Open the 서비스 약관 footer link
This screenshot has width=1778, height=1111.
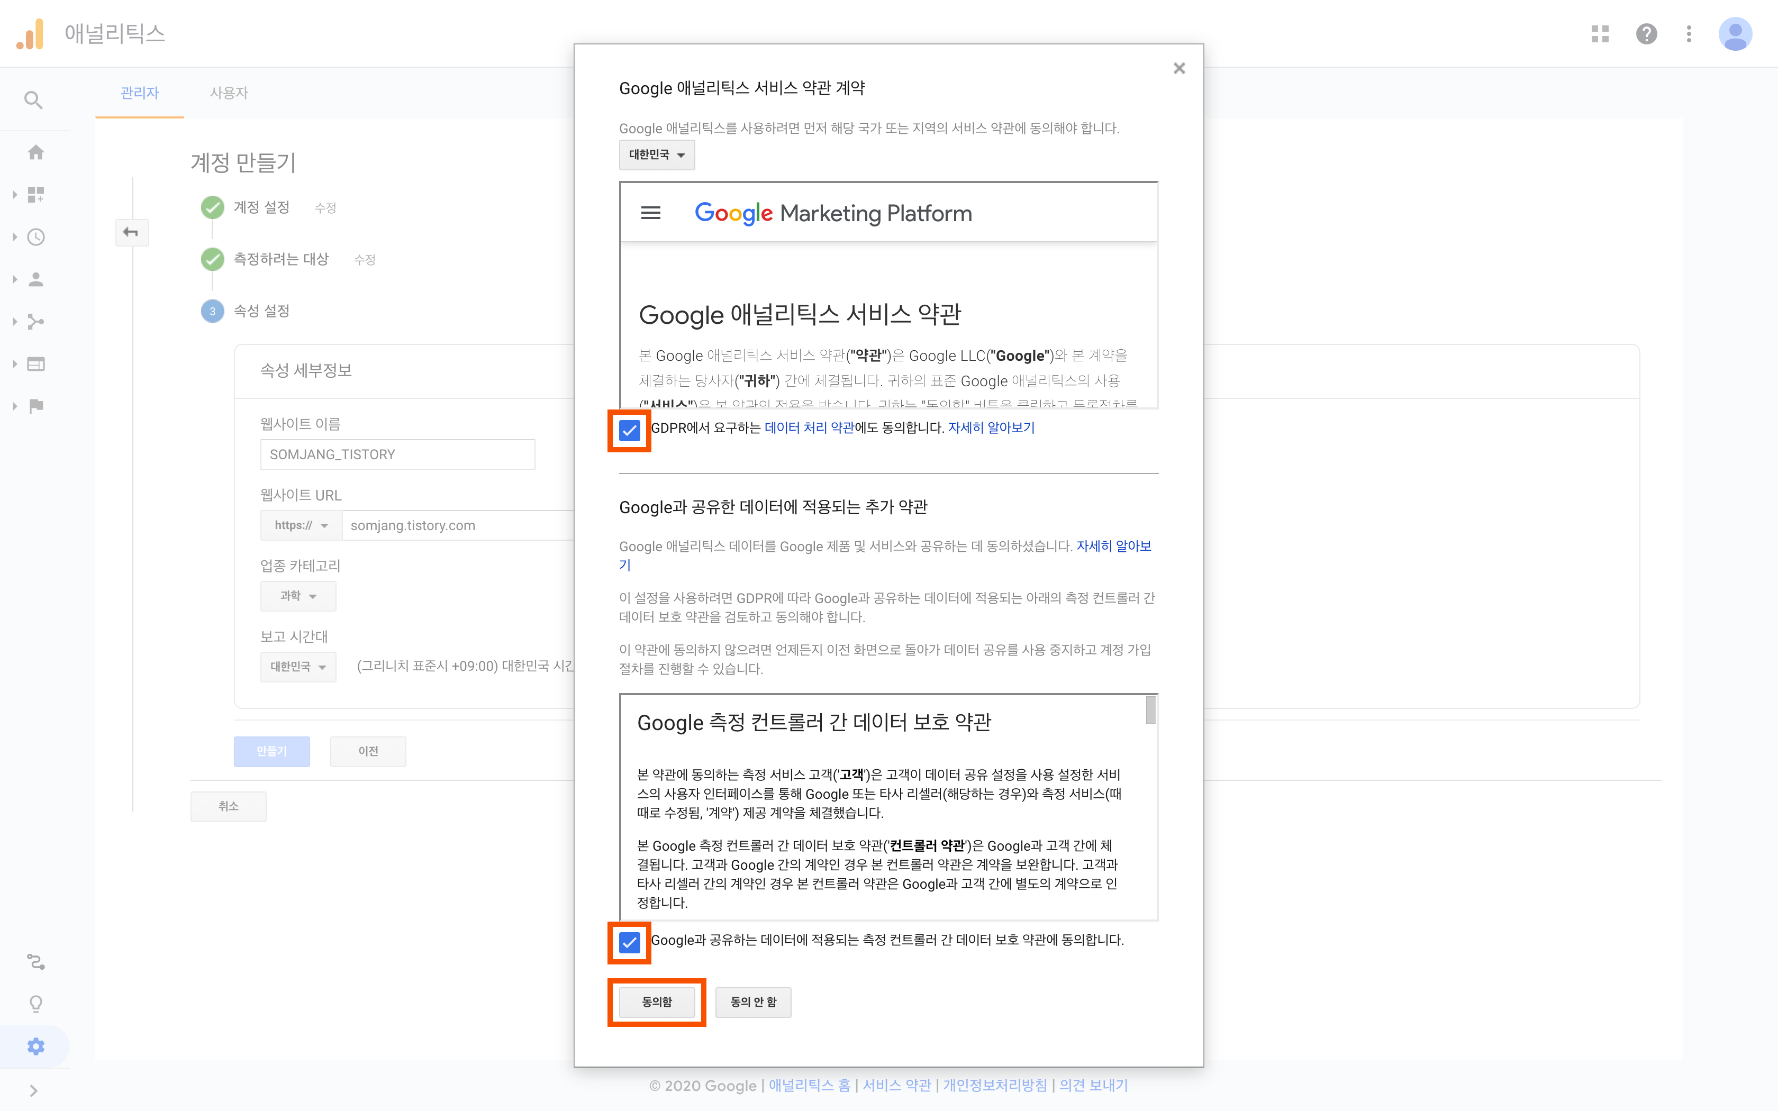(896, 1085)
